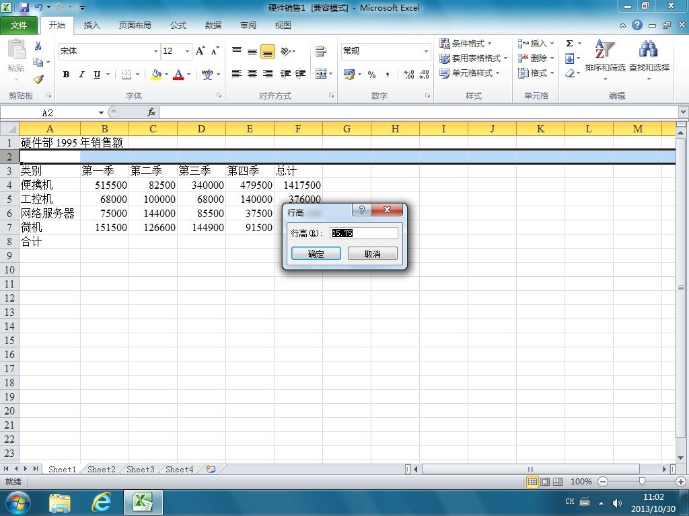This screenshot has height=516, width=689.
Task: Toggle top vertical alignment
Action: click(237, 51)
